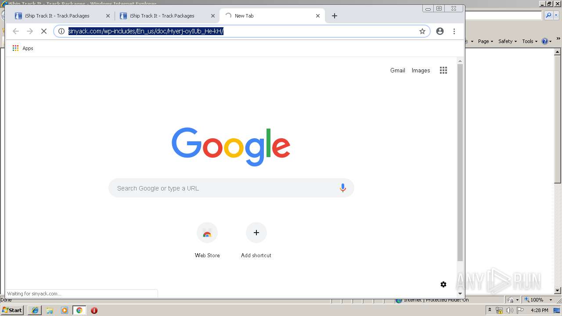Screen dimensions: 562x316
Task: Click the Chrome page vertical scrollbar
Action: (x=460, y=162)
